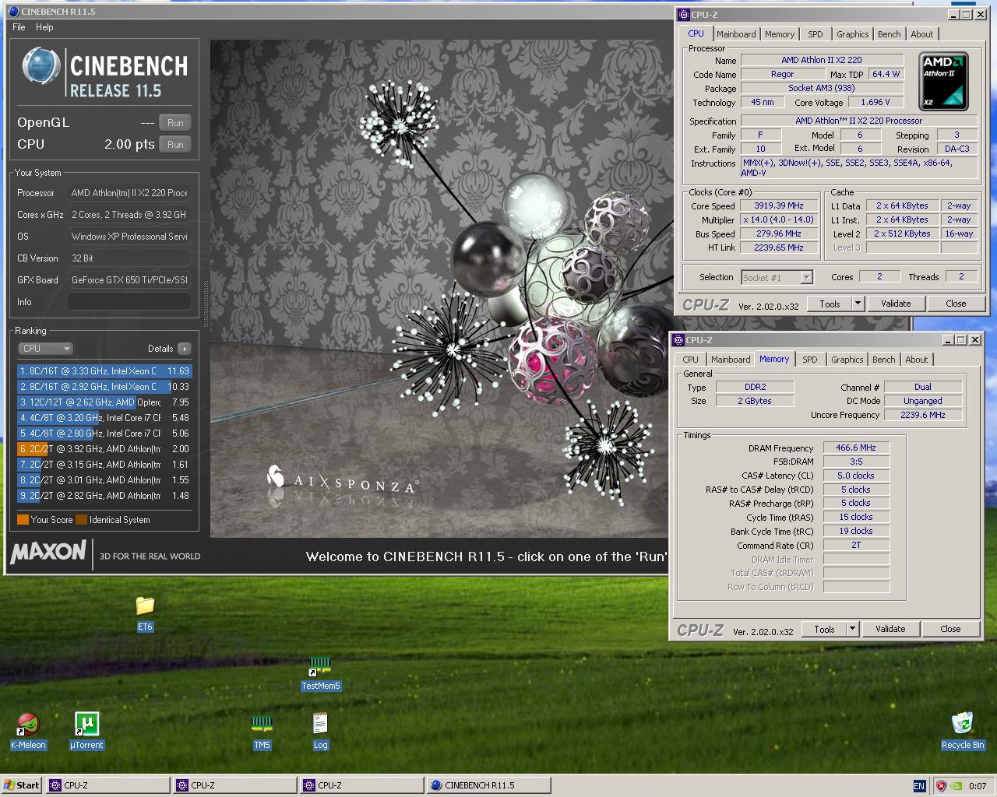Open the Start menu
Image resolution: width=997 pixels, height=797 pixels.
tap(22, 785)
